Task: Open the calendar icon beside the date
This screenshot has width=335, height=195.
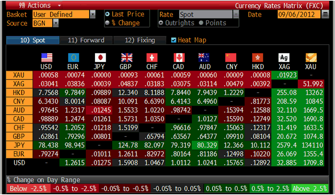Action: [325, 15]
